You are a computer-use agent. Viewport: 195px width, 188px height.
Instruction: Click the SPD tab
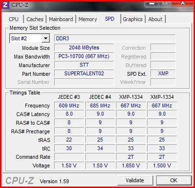(x=110, y=19)
